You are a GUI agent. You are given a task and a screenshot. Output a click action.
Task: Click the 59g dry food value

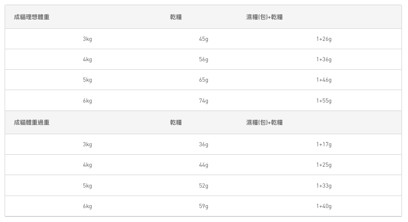pyautogui.click(x=203, y=206)
